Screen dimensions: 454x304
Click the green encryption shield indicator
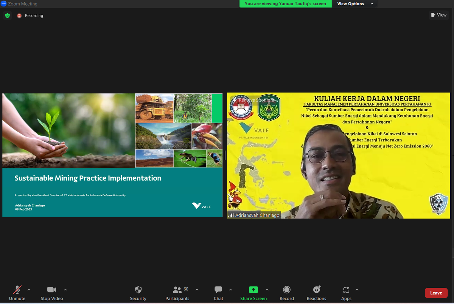tap(7, 16)
